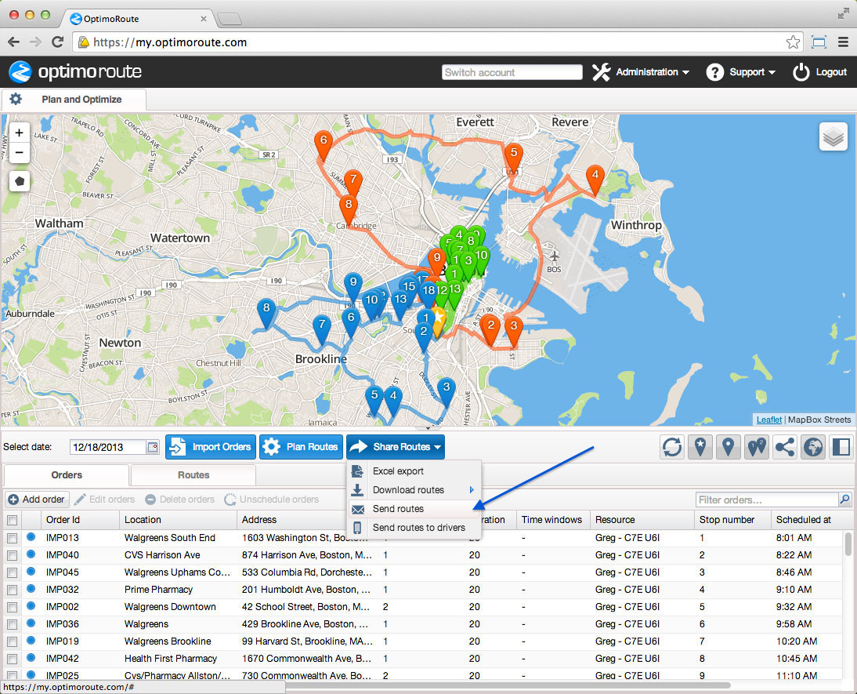This screenshot has height=694, width=857.
Task: Reload the page in the browser
Action: (57, 42)
